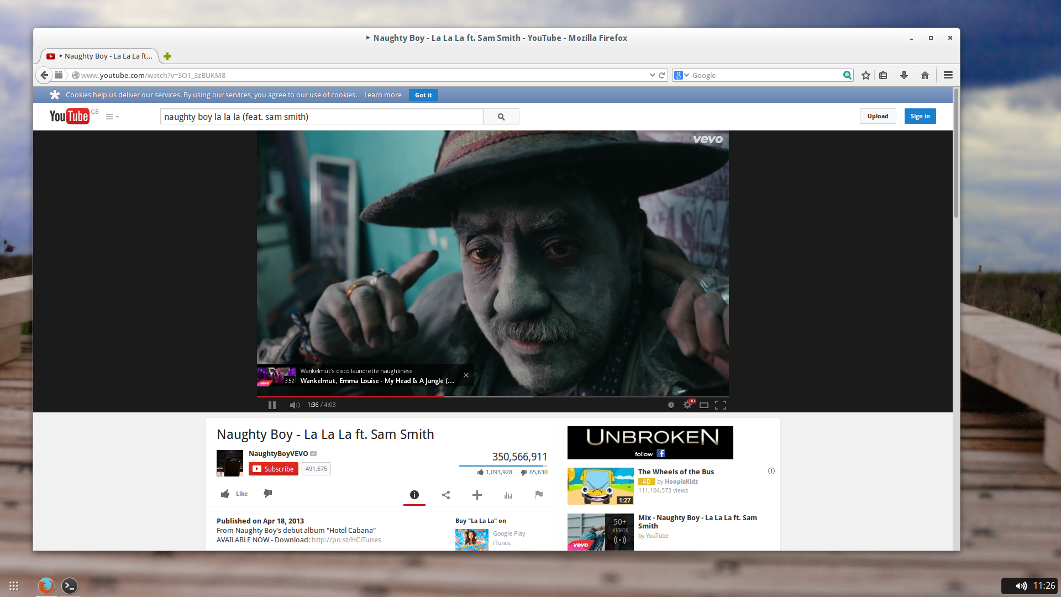Image resolution: width=1061 pixels, height=597 pixels.
Task: Click the Upload button
Action: coord(878,116)
